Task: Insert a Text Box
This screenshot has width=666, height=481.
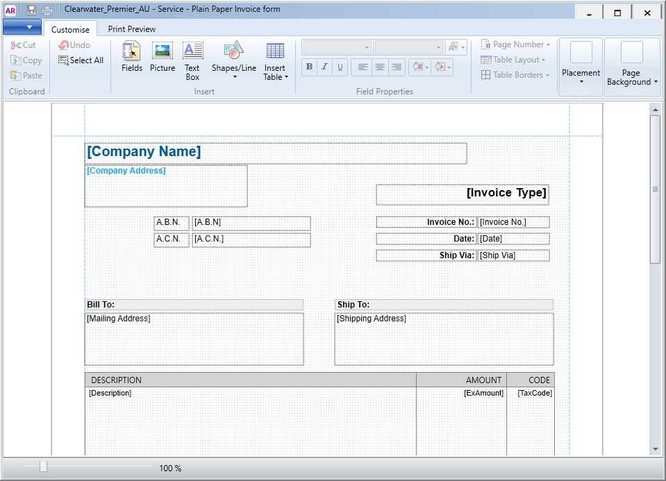Action: coord(192,60)
